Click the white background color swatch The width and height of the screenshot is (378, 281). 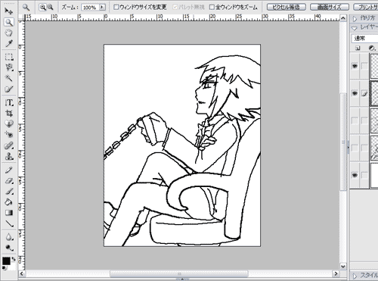pyautogui.click(x=11, y=266)
